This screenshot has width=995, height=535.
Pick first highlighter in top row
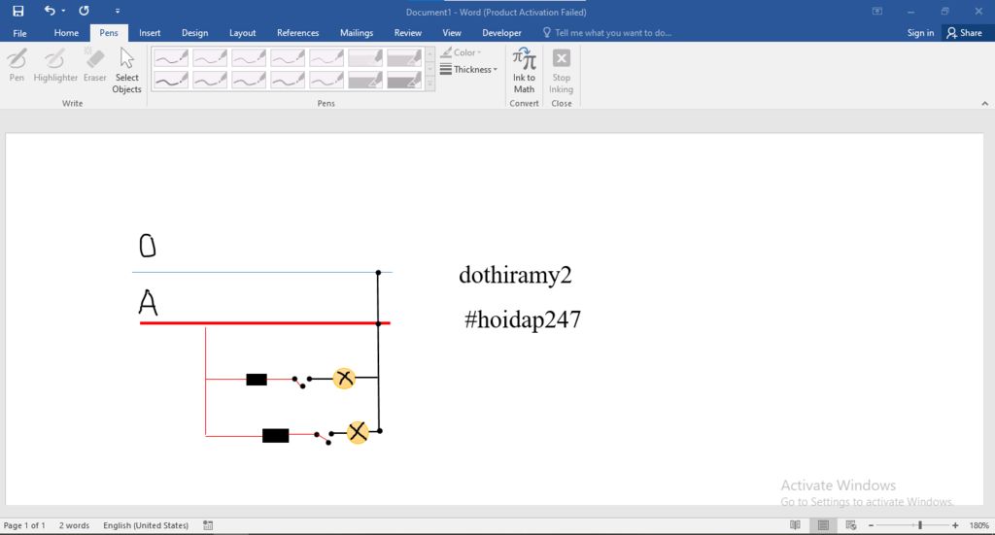click(365, 58)
